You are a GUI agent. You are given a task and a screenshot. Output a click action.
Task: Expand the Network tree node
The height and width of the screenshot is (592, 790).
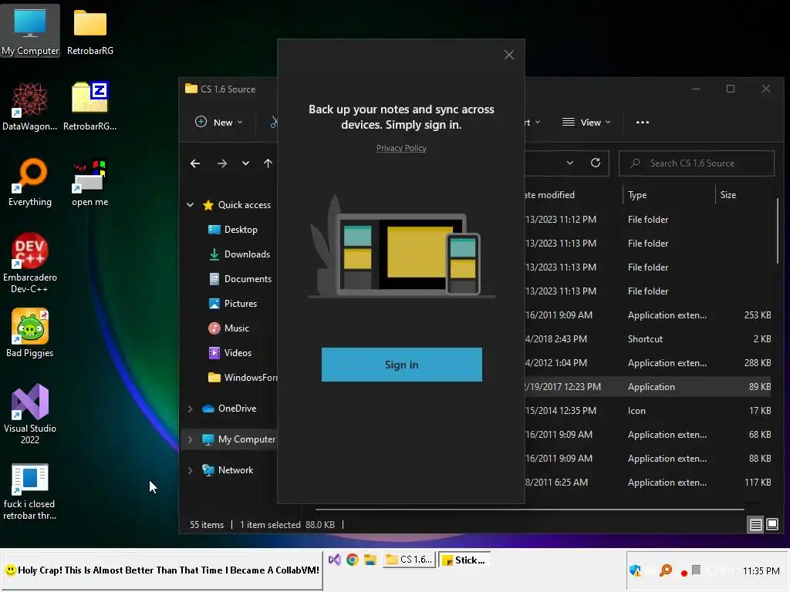[190, 470]
